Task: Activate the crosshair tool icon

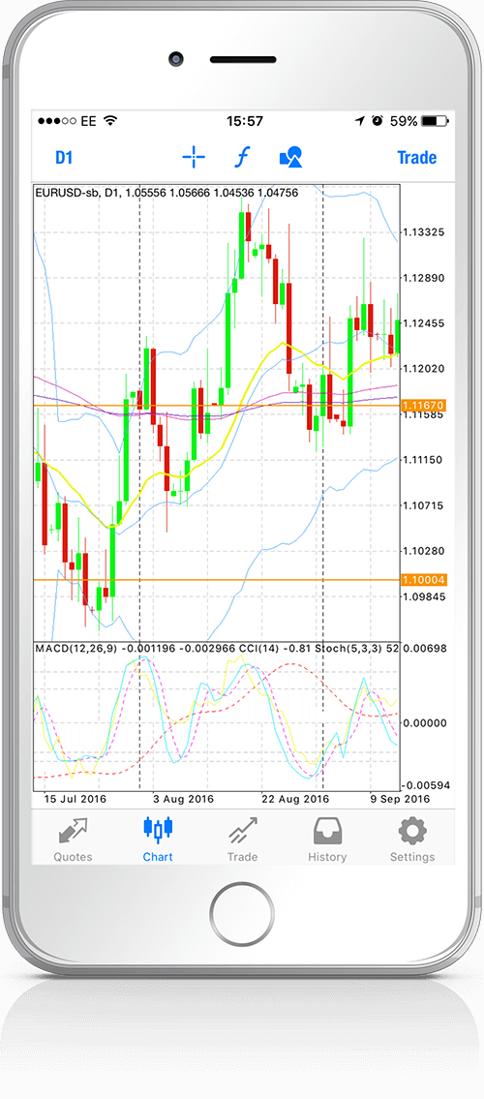Action: click(194, 158)
